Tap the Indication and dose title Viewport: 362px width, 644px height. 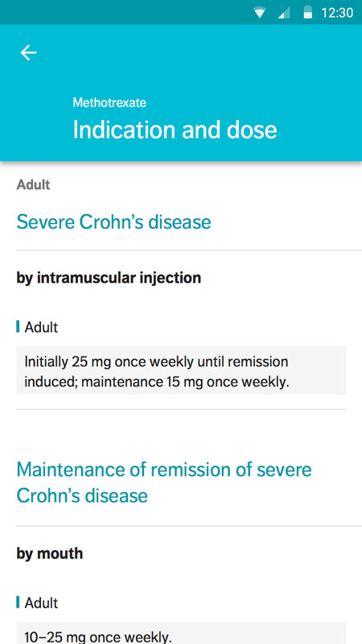tap(175, 130)
